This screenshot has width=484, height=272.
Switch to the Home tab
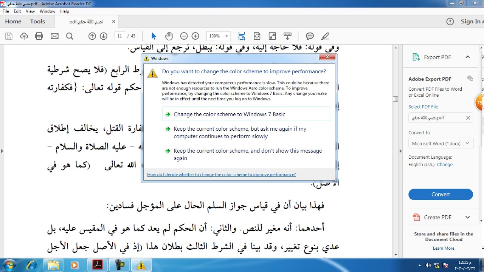13,22
